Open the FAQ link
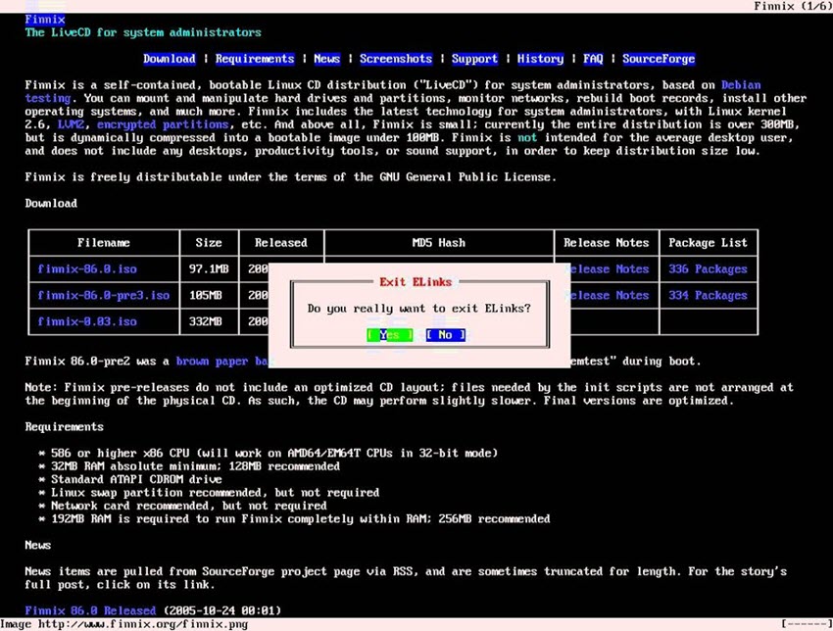833x631 pixels. coord(593,59)
